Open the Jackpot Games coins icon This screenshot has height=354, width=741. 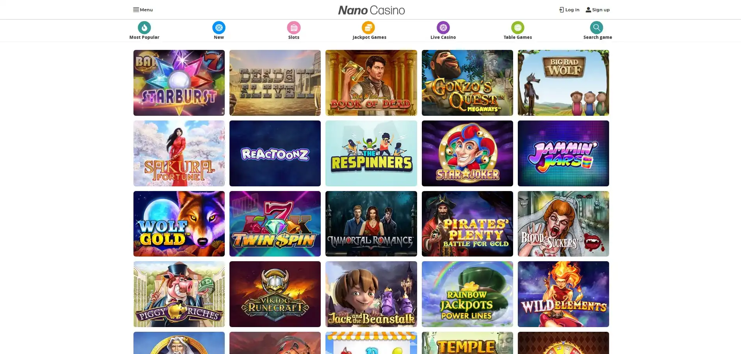tap(368, 28)
